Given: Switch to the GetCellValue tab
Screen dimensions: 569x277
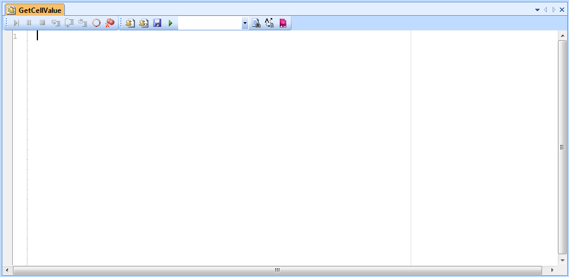Looking at the screenshot, I should tap(35, 10).
